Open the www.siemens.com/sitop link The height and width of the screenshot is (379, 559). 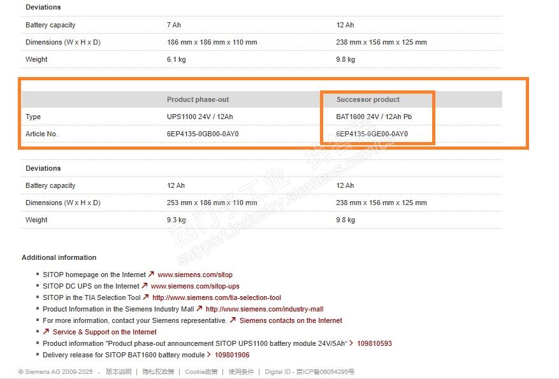[x=195, y=275]
